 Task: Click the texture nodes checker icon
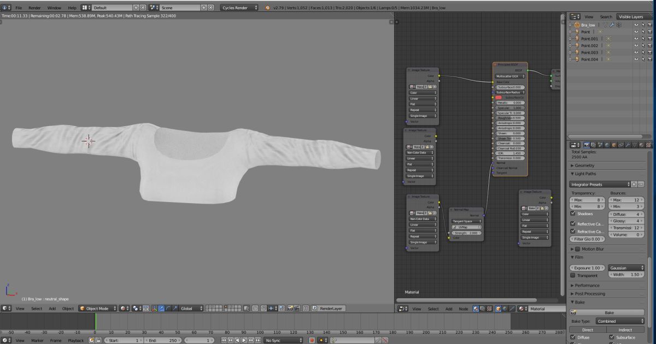[489, 309]
